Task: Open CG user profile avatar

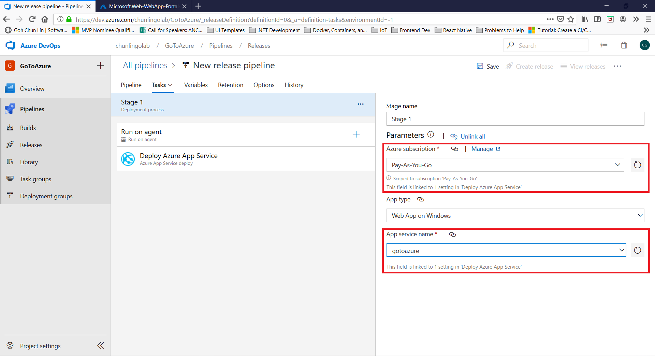Action: (x=644, y=45)
